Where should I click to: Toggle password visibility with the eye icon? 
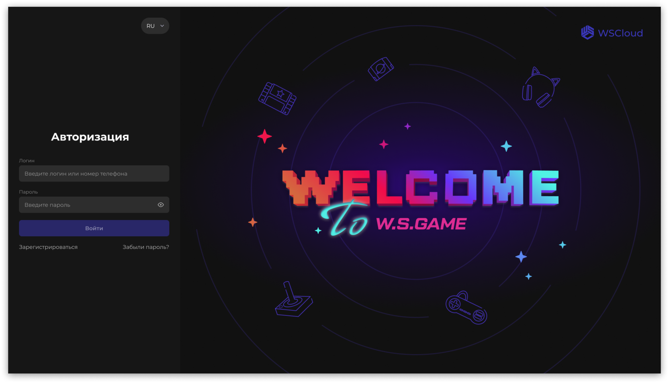[x=161, y=205]
